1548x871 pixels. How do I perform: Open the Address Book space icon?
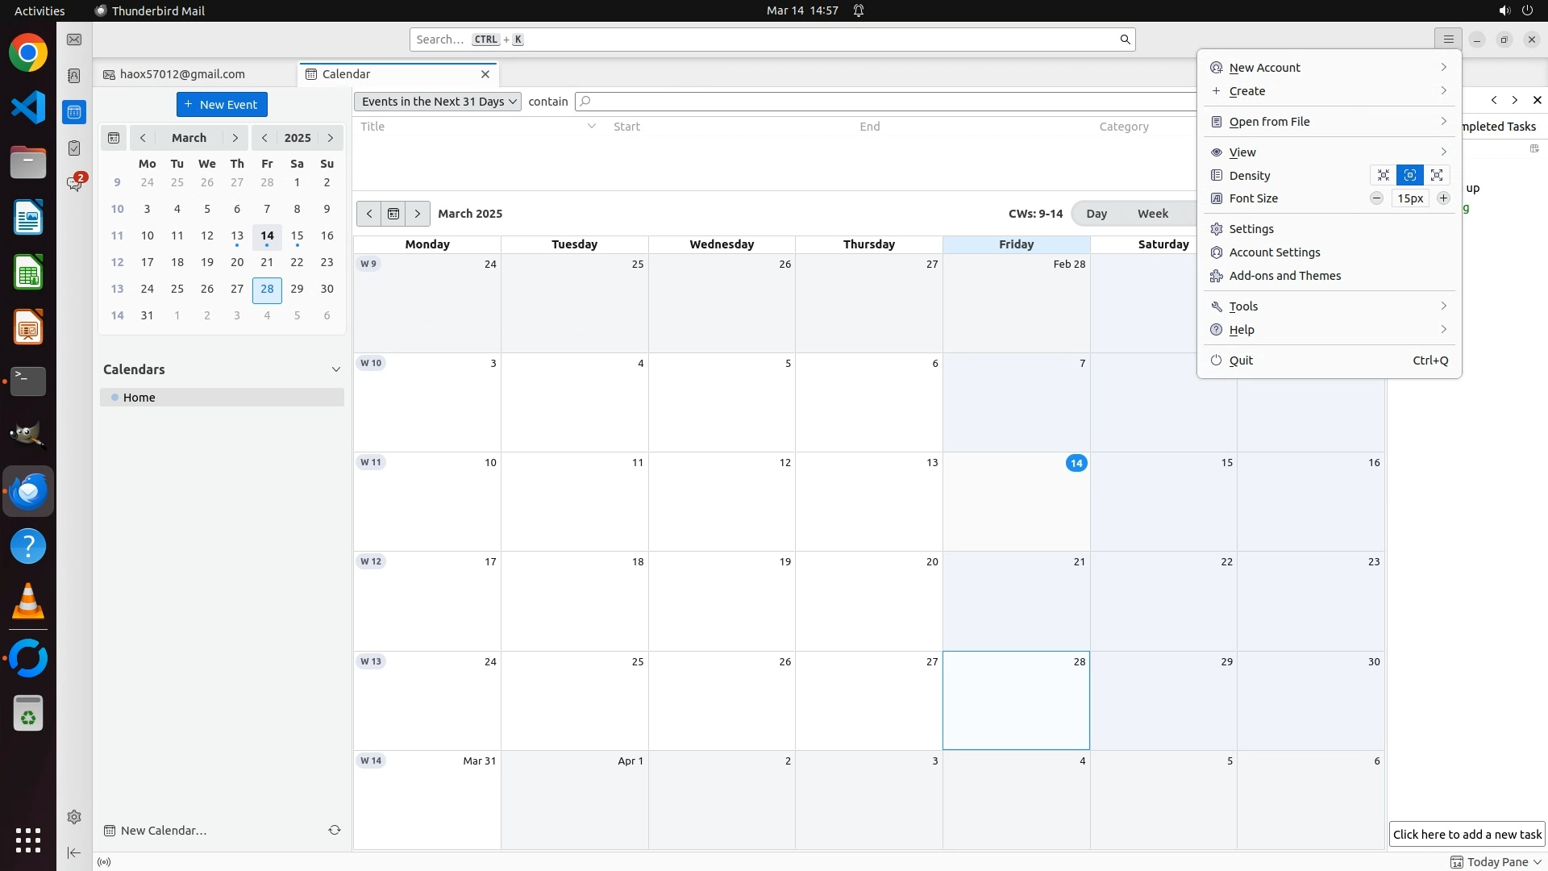pos(74,76)
